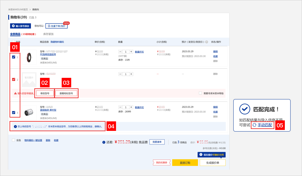
Task: Click the help icon beside 预计发货日/到货日
Action: click(x=207, y=42)
